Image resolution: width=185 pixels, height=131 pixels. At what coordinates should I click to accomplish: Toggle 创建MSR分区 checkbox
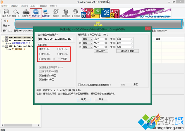click(40, 79)
